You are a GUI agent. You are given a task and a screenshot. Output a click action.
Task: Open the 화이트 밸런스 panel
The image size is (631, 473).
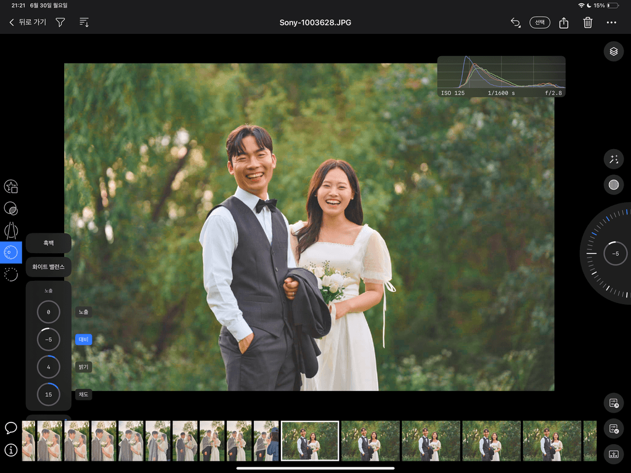point(48,267)
